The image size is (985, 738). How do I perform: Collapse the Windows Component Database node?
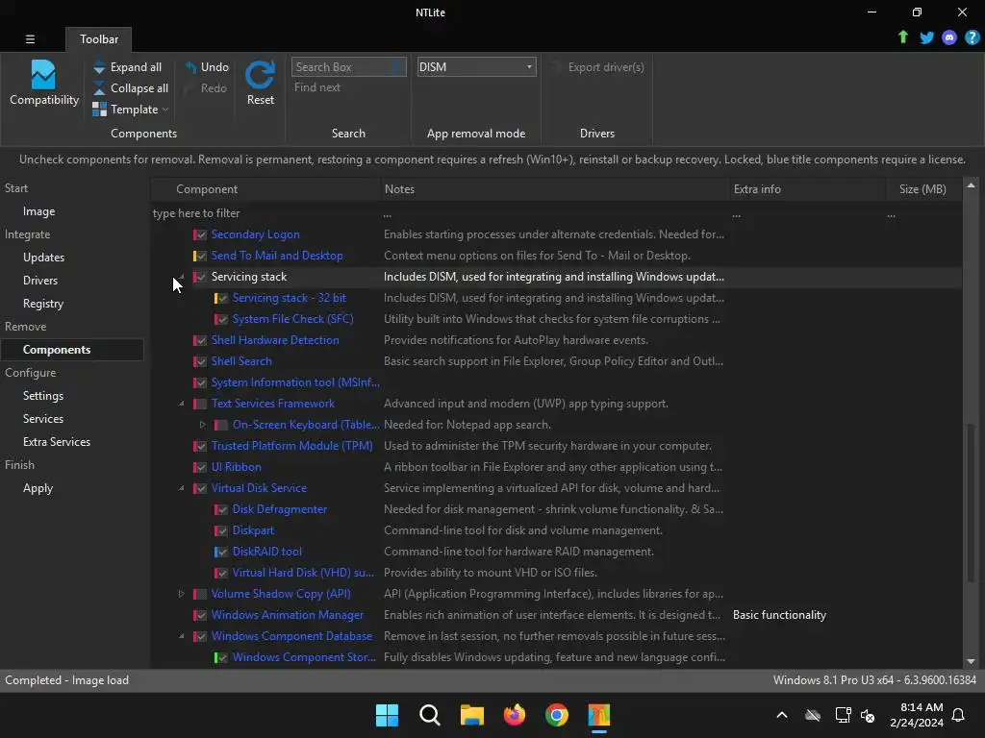(181, 636)
